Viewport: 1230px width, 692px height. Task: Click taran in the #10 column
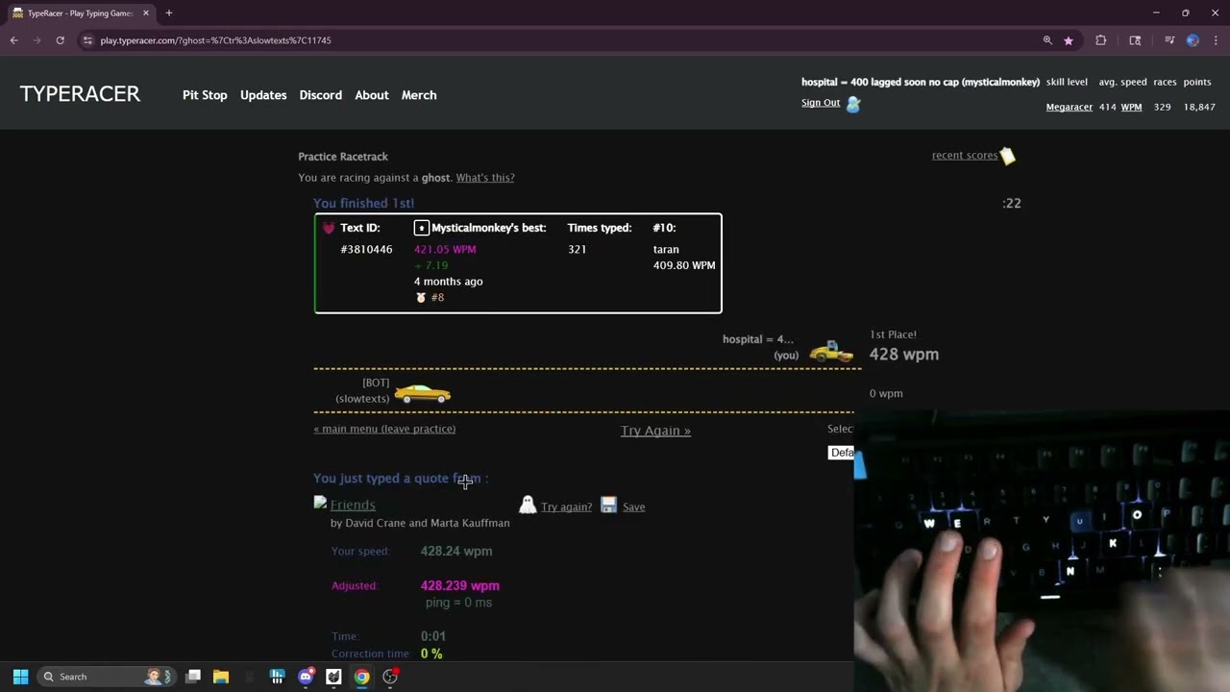click(x=666, y=249)
